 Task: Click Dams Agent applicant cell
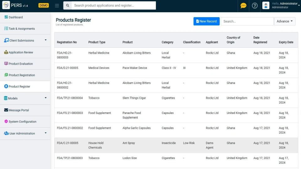pyautogui.click(x=210, y=145)
